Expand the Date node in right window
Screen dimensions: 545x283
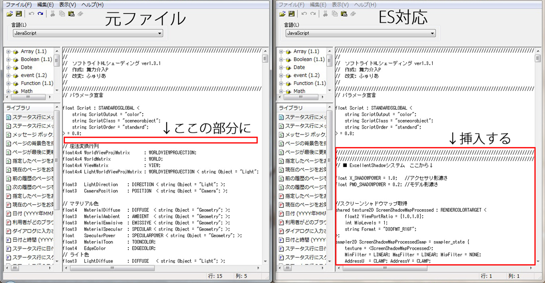[x=281, y=68]
